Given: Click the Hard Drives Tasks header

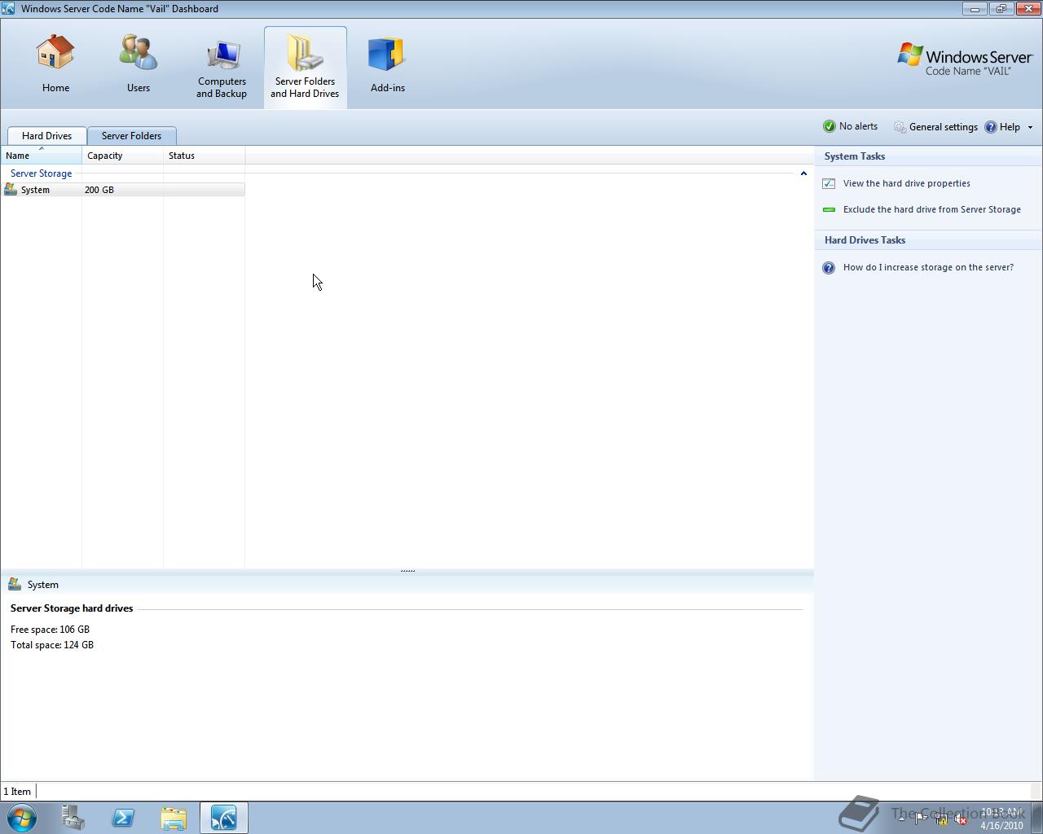Looking at the screenshot, I should click(x=865, y=240).
